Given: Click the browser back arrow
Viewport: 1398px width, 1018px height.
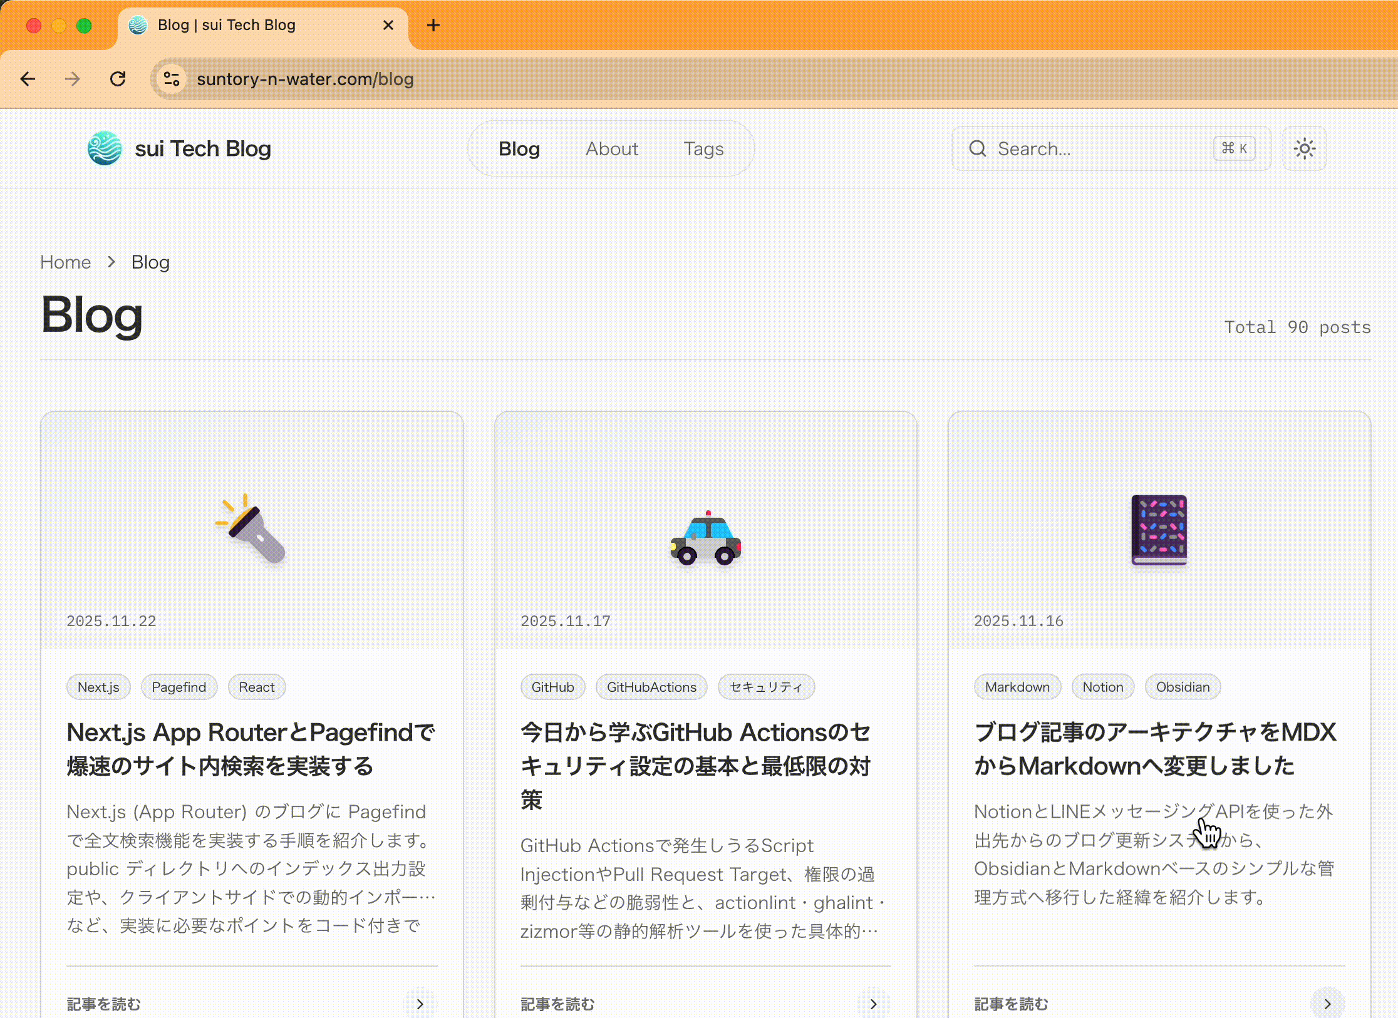Looking at the screenshot, I should (x=28, y=79).
